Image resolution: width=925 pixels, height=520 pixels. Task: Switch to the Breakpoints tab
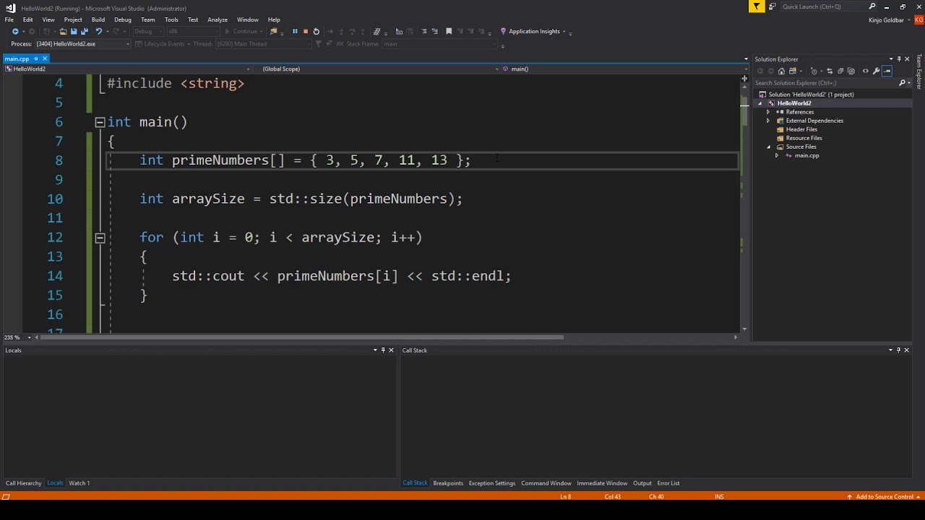[x=448, y=483]
